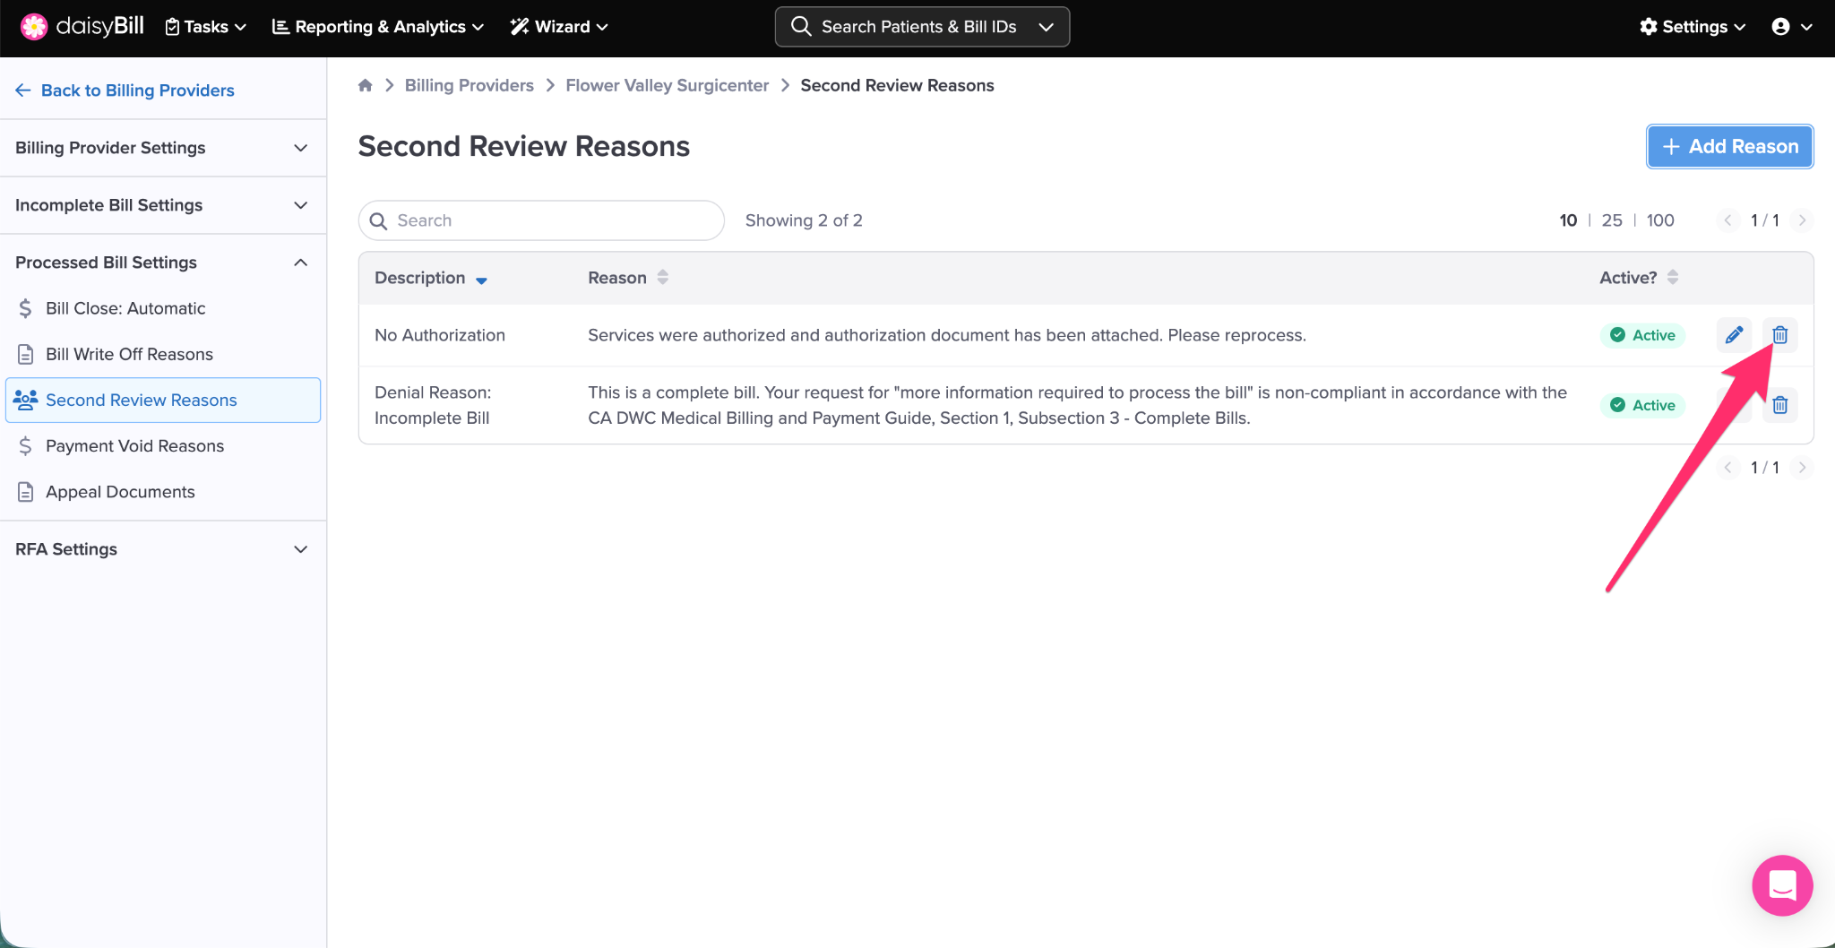Viewport: 1835px width, 948px height.
Task: Open the Tasks menu
Action: [x=206, y=27]
